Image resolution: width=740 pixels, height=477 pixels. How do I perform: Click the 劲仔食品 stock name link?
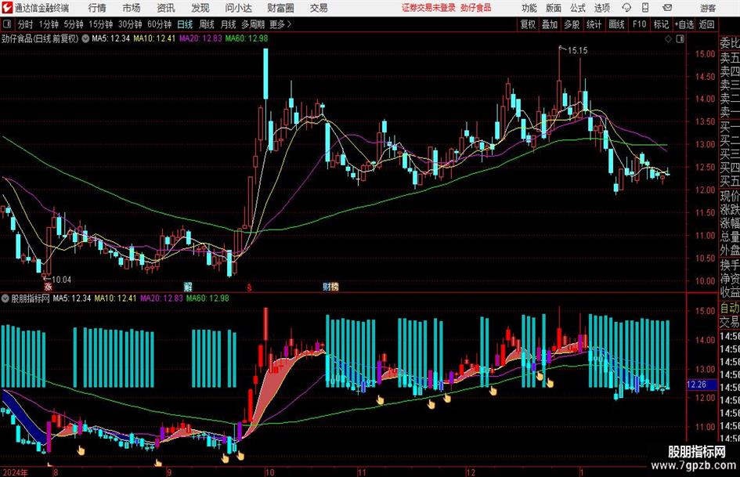coord(476,8)
